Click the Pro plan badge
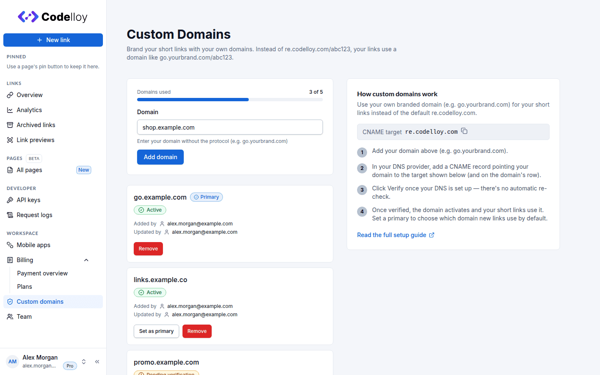Image resolution: width=600 pixels, height=375 pixels. pos(70,366)
